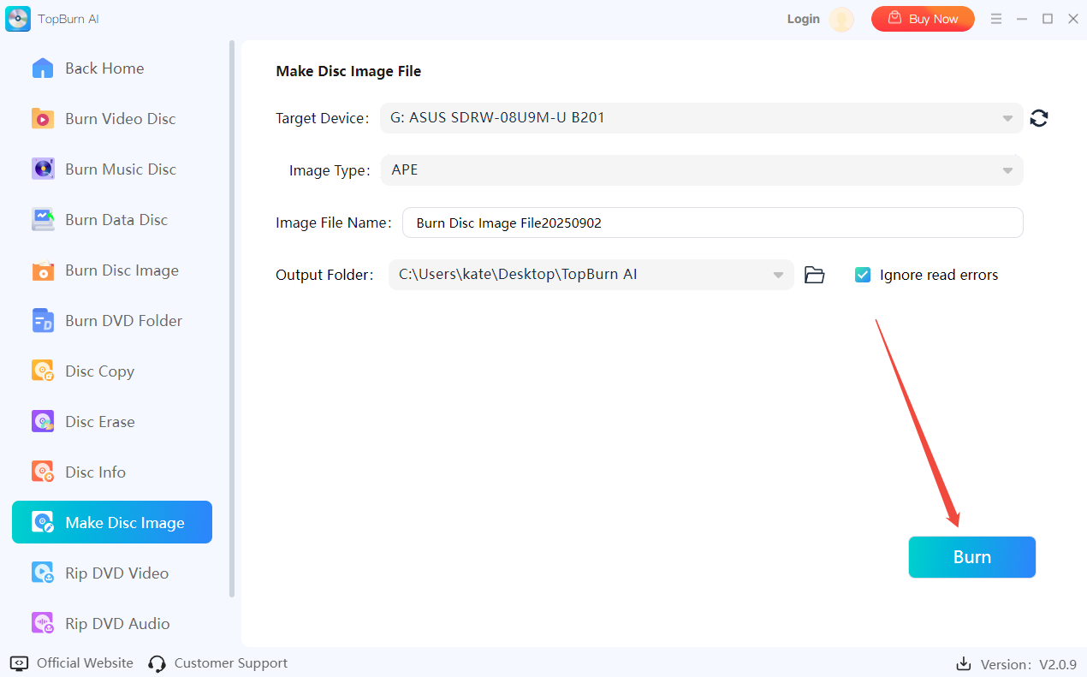The width and height of the screenshot is (1087, 677).
Task: Click the sidebar vertical scrollbar
Action: coord(232,317)
